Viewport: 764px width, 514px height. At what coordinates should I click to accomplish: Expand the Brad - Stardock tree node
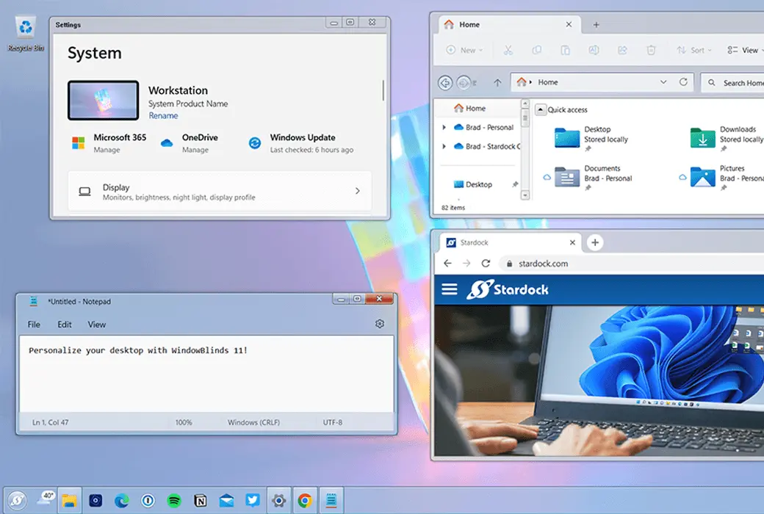point(444,146)
